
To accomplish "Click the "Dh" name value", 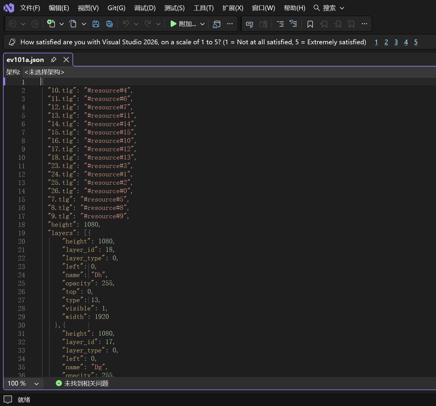I will pos(98,275).
